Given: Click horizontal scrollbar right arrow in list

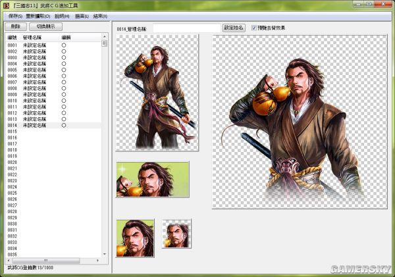Looking at the screenshot, I should (x=97, y=261).
